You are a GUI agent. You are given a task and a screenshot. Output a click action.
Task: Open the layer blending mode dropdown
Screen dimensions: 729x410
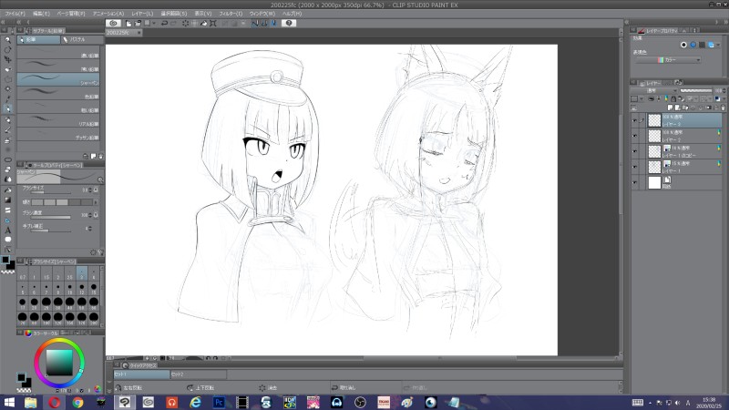point(653,90)
